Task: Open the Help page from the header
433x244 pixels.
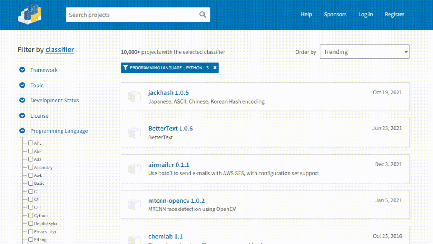Action: click(306, 15)
